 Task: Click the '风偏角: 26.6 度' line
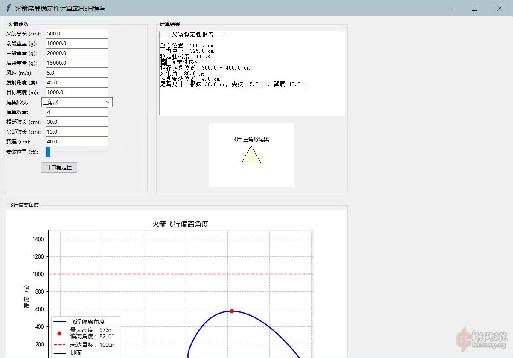pos(182,73)
